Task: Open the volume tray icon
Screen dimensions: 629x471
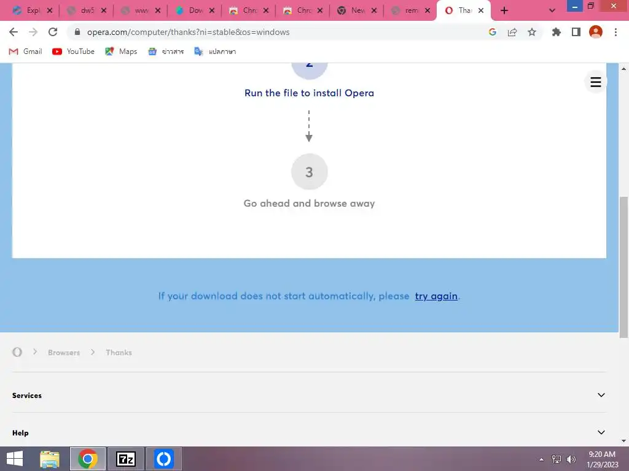Action: (571, 459)
